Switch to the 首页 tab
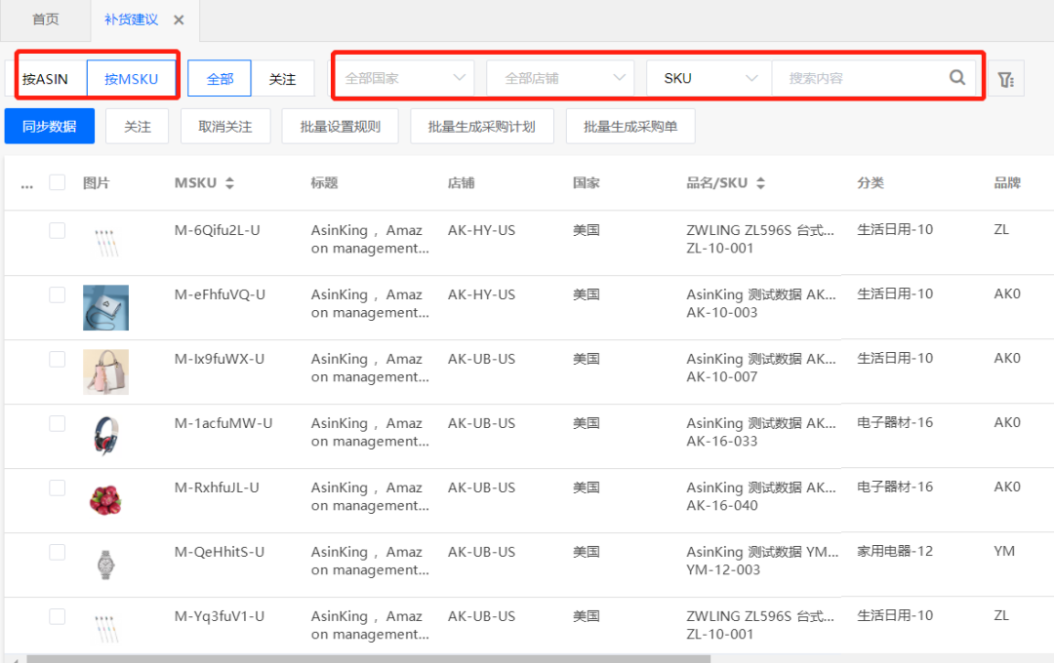 (x=45, y=19)
